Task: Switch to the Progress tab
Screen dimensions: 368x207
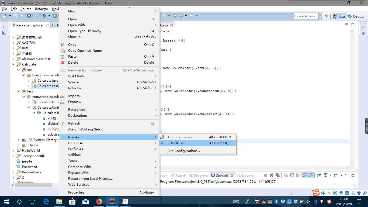Action: (199, 175)
